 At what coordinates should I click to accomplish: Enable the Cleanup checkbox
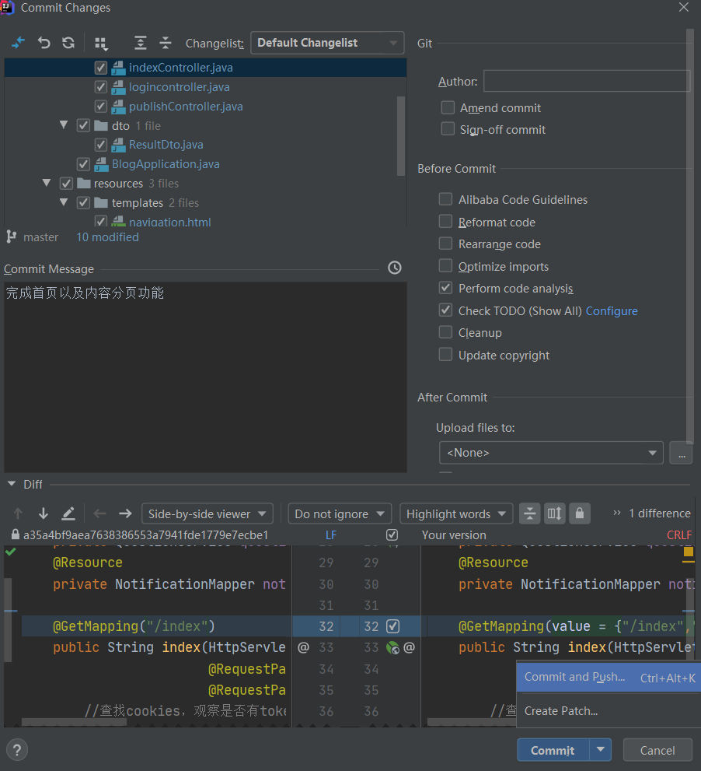click(x=445, y=332)
